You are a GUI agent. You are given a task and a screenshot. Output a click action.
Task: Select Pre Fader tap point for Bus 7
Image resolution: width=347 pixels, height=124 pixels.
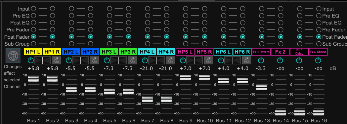(x=148, y=30)
